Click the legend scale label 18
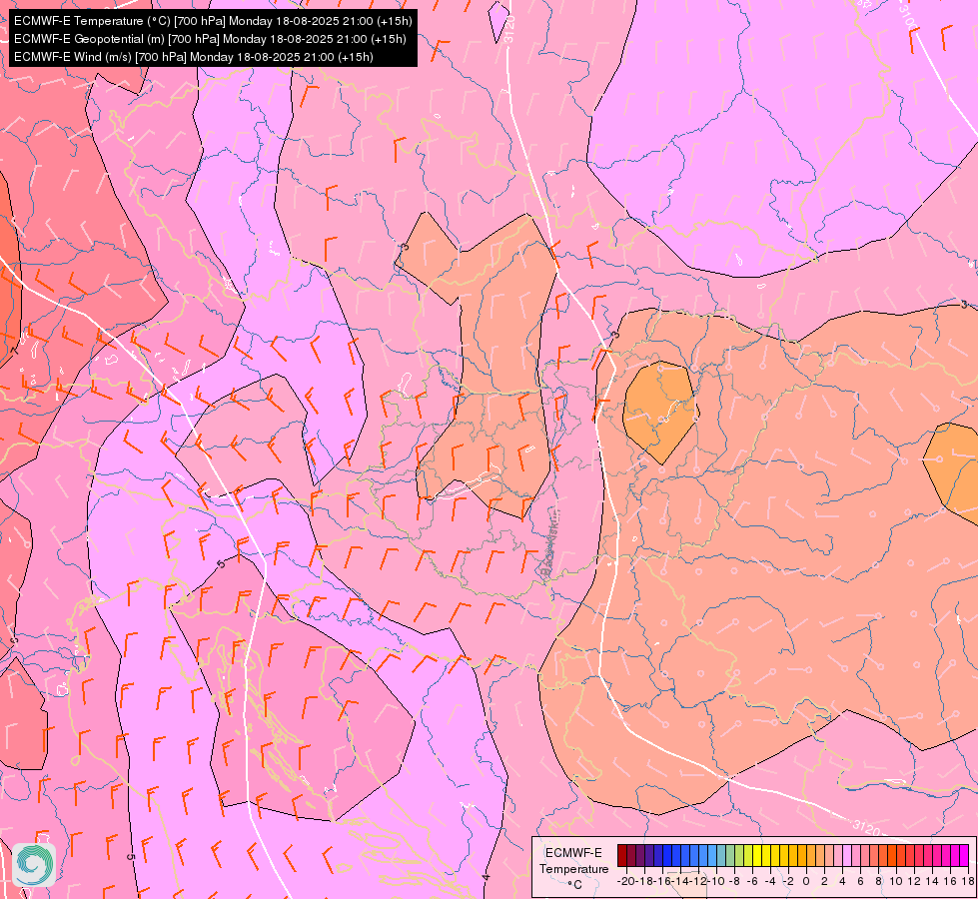The height and width of the screenshot is (899, 978). 968,881
